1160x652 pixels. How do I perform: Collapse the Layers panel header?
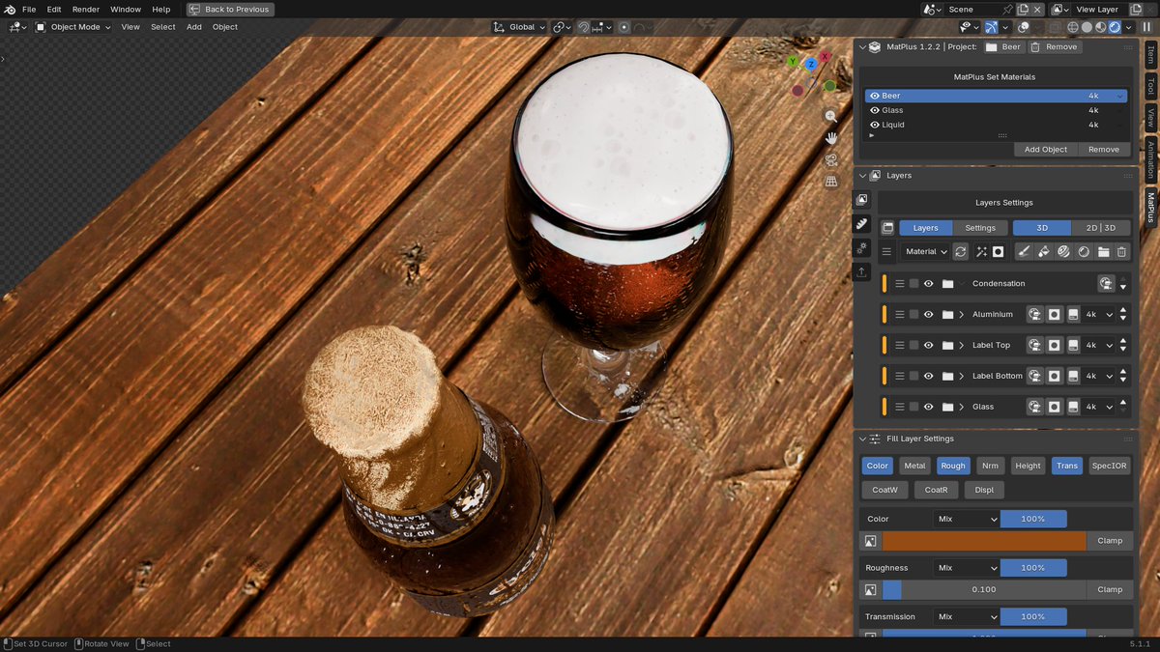pos(862,176)
